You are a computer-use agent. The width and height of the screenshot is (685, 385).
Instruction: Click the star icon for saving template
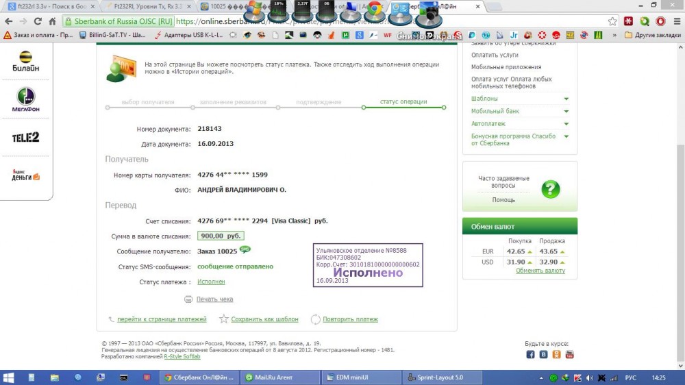point(224,319)
